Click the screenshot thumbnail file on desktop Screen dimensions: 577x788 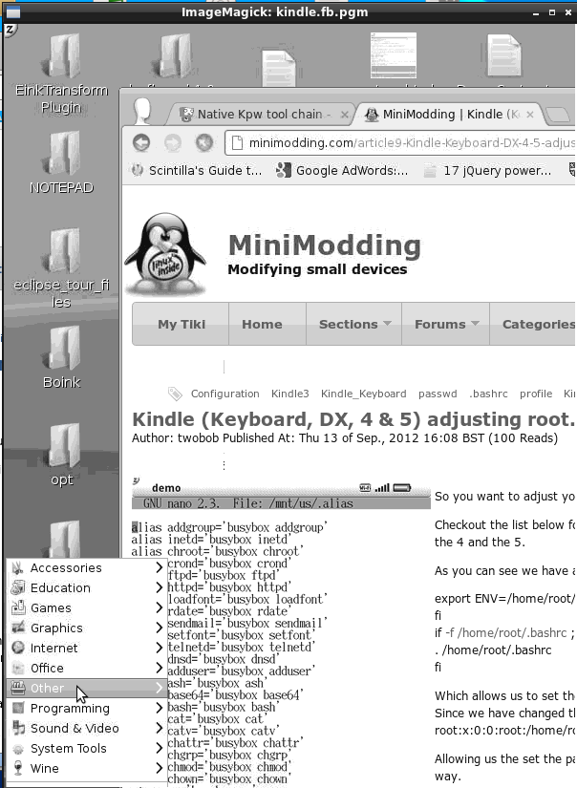[394, 55]
